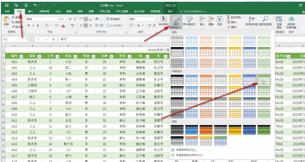Toggle center horizontal alignment
Screen dimensions: 305x162
click(x=86, y=25)
